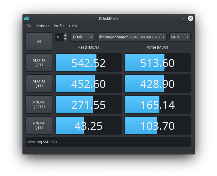
Task: Start the RND4K Q32T16 benchmark
Action: coord(39,105)
